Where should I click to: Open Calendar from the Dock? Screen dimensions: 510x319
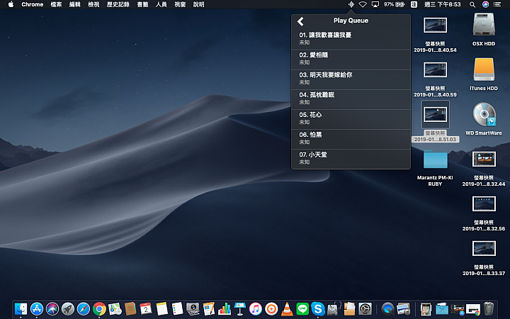tap(146, 308)
